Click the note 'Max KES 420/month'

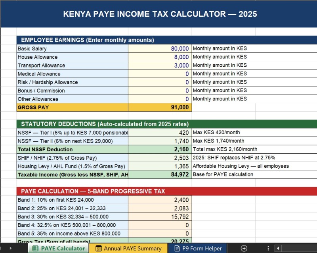216,133
